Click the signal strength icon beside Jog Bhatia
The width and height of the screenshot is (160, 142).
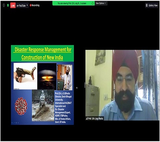87,119
